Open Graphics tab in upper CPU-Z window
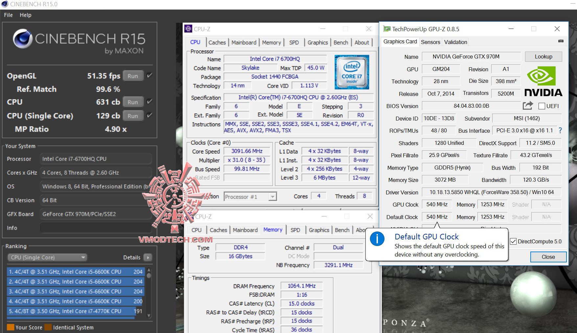Image resolution: width=577 pixels, height=333 pixels. (x=318, y=42)
